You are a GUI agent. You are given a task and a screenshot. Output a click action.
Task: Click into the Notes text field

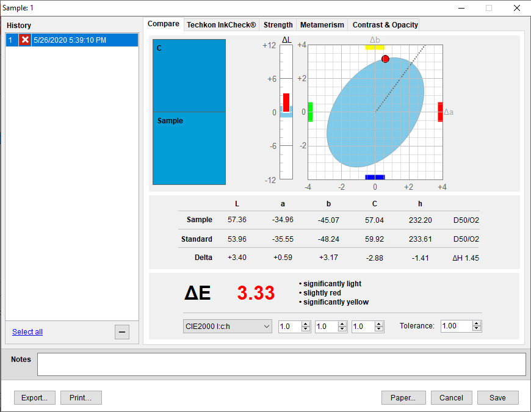tap(281, 364)
